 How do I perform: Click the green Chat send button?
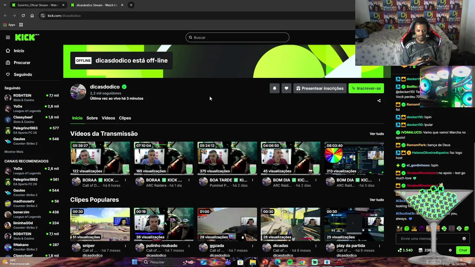[x=463, y=250]
